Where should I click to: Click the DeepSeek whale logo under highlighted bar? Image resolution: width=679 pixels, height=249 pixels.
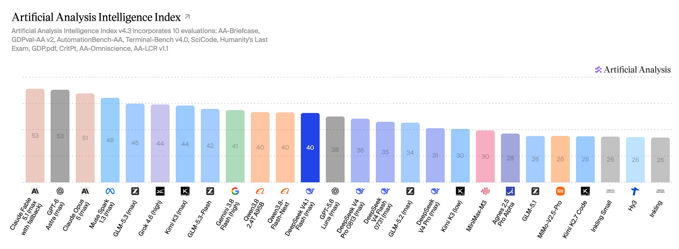click(x=310, y=191)
